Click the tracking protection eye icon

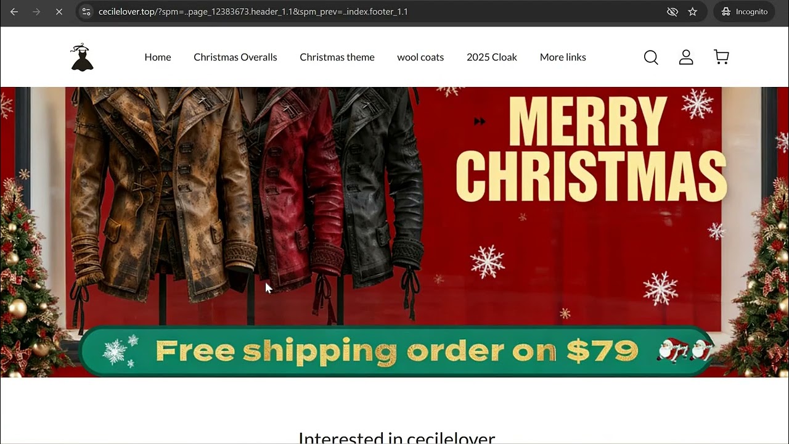click(x=672, y=12)
